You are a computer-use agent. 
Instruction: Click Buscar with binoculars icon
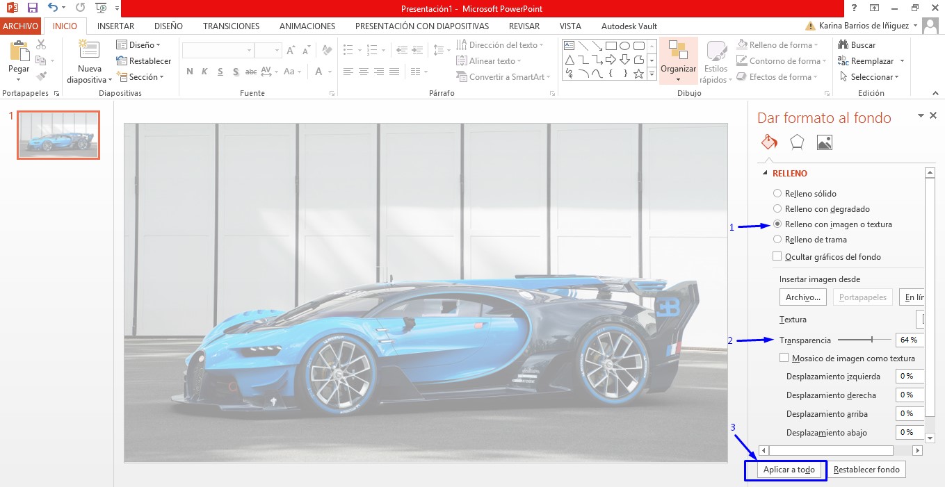pyautogui.click(x=857, y=45)
